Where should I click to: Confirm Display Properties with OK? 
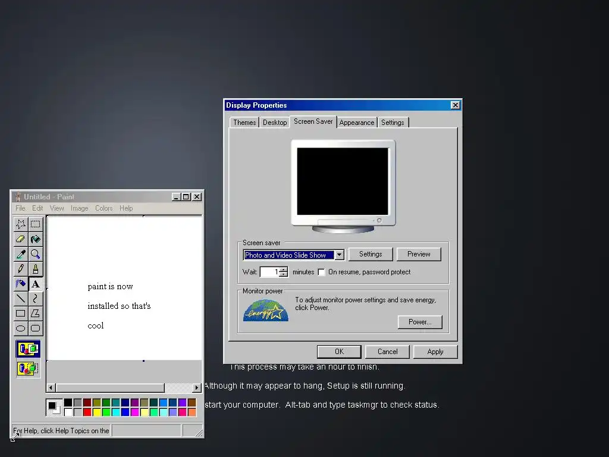pos(339,352)
